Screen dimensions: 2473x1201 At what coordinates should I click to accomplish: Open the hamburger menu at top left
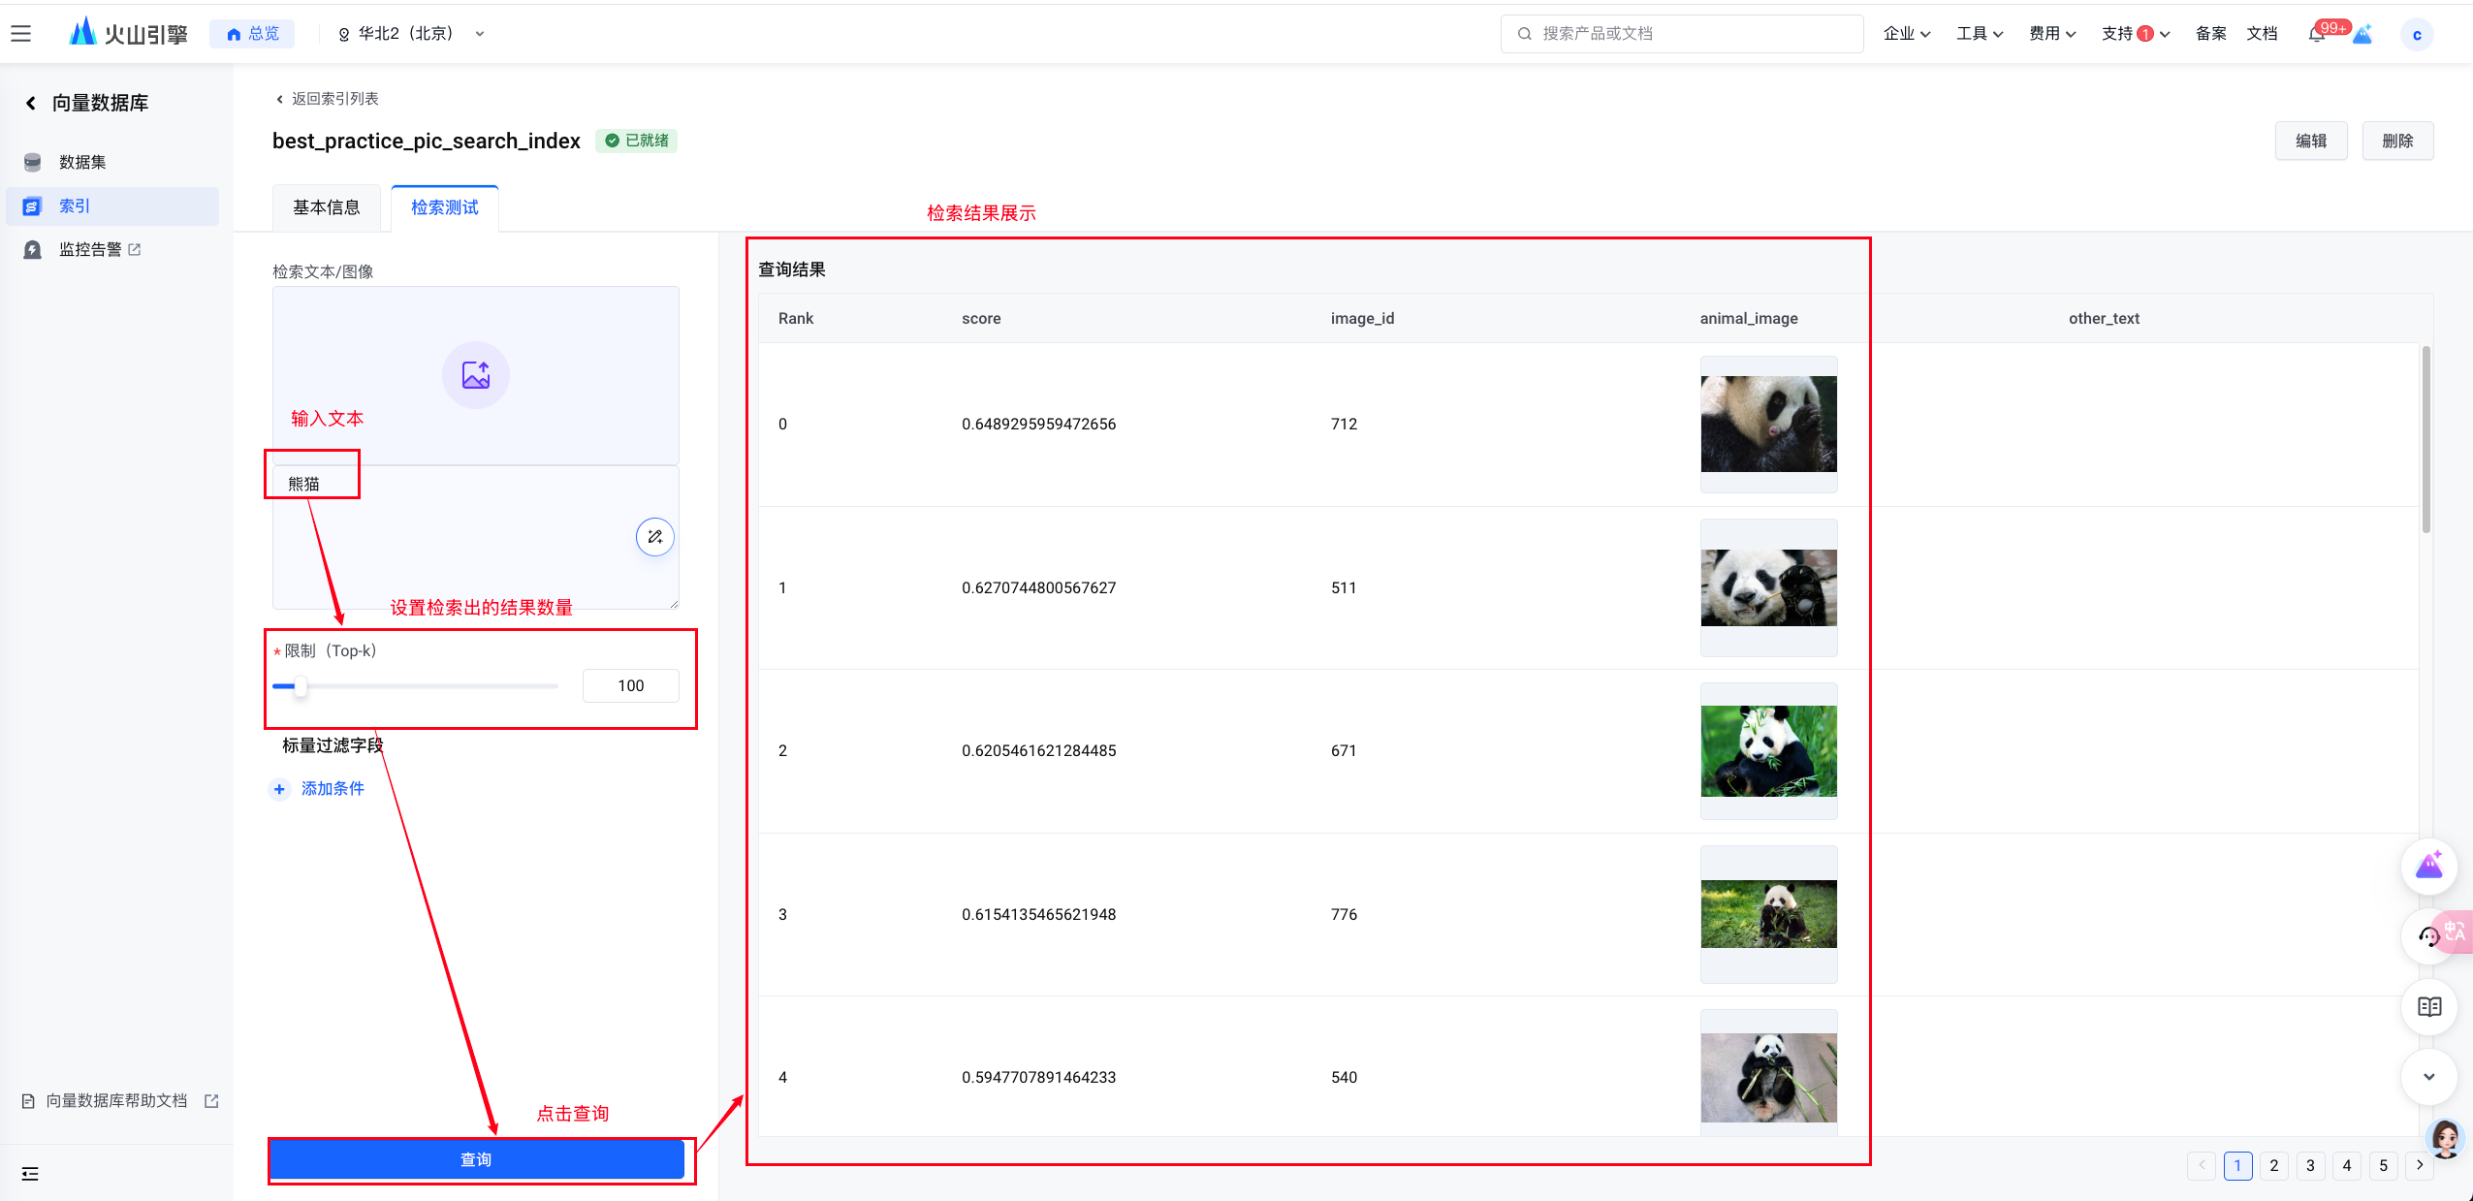tap(21, 34)
